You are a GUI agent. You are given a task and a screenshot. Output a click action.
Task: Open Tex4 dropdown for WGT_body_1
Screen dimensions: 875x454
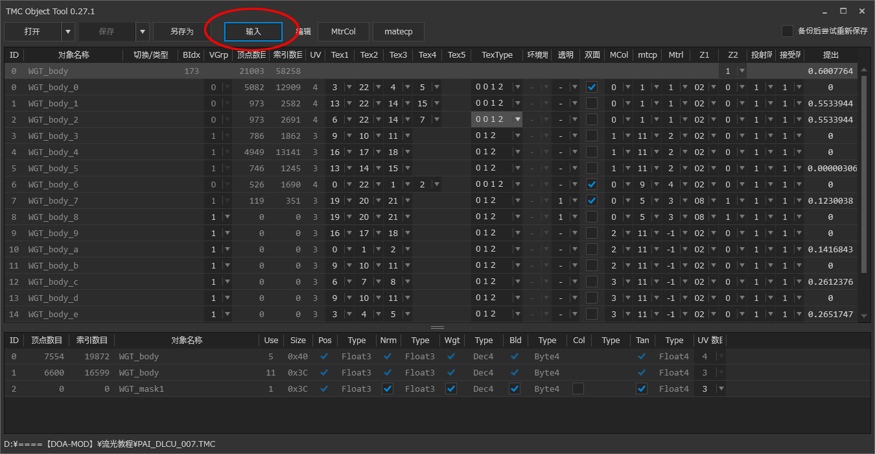pos(437,103)
